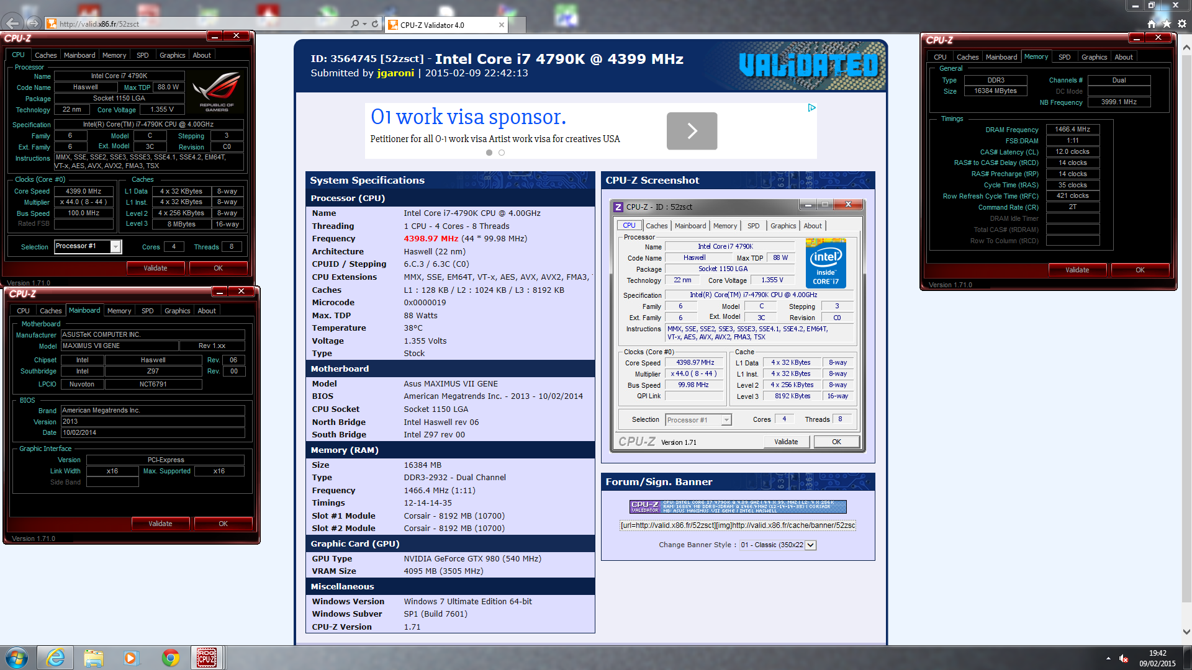Image resolution: width=1192 pixels, height=670 pixels.
Task: Open the SPD tab in top-left CPU-Z window
Action: [x=143, y=55]
